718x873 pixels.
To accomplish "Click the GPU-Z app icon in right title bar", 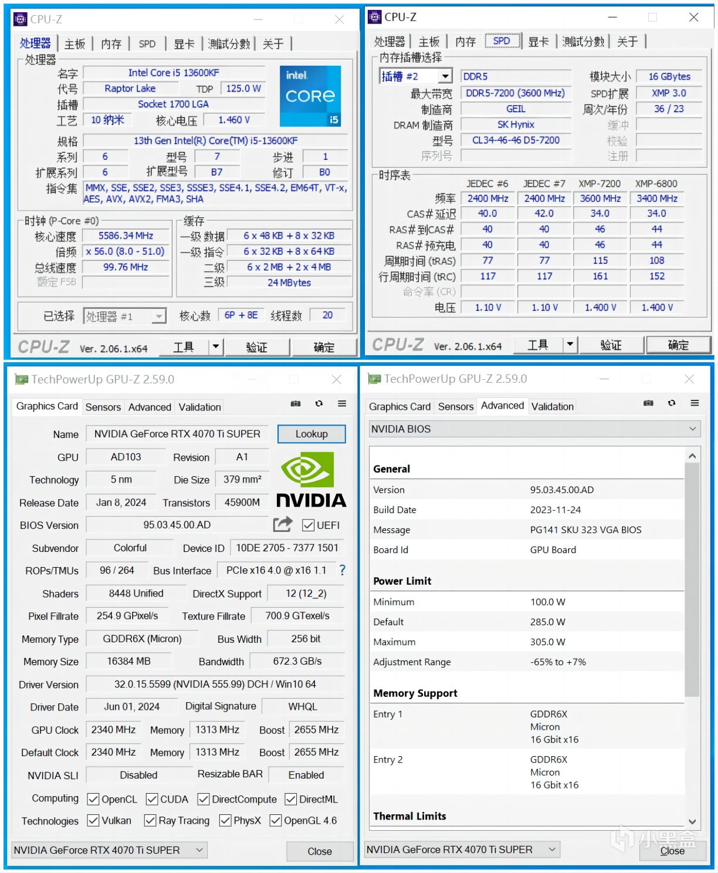I will pos(374,379).
